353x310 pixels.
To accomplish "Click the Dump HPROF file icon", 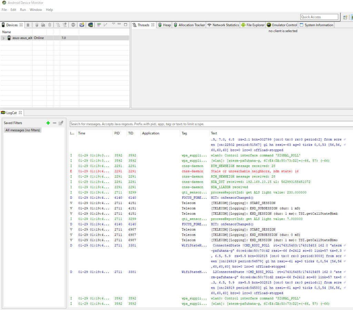I will 43,25.
